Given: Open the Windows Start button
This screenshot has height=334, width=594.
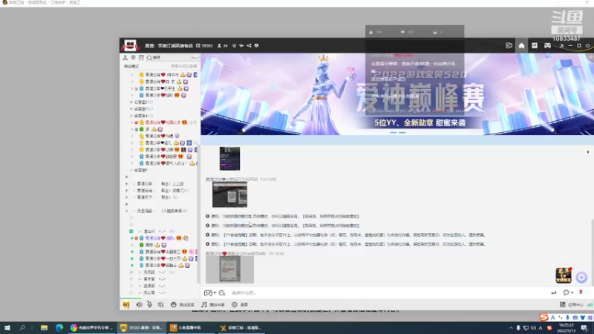Looking at the screenshot, I should (x=7, y=327).
